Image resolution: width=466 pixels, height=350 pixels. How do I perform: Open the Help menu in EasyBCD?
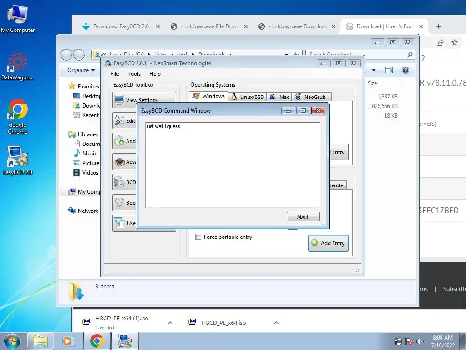pyautogui.click(x=155, y=74)
